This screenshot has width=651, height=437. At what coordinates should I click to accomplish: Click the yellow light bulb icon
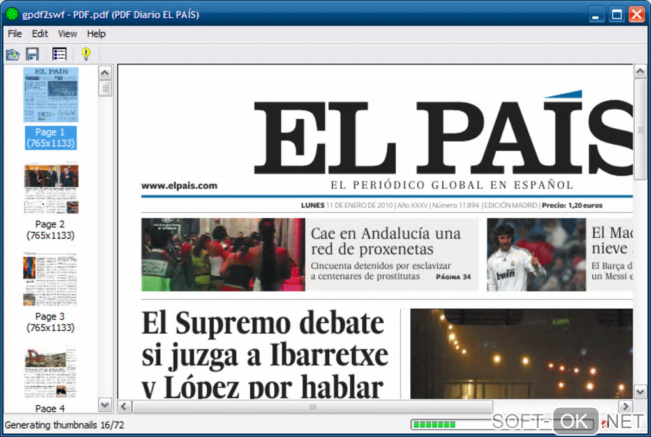86,54
